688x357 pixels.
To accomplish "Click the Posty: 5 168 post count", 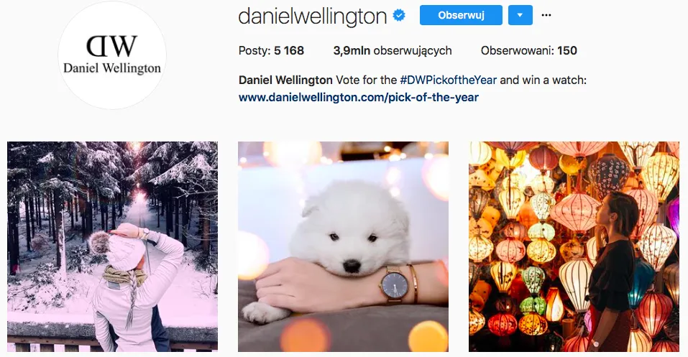I will pos(271,50).
